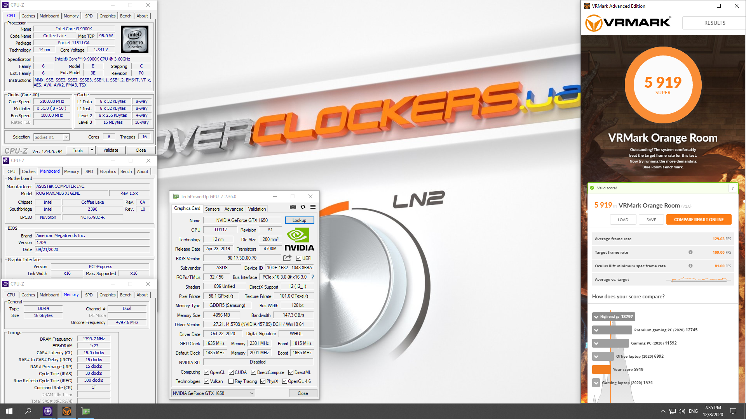Toggle the UEFI checkbox in GPU-Z
Screen dimensions: 746x419
(x=298, y=258)
